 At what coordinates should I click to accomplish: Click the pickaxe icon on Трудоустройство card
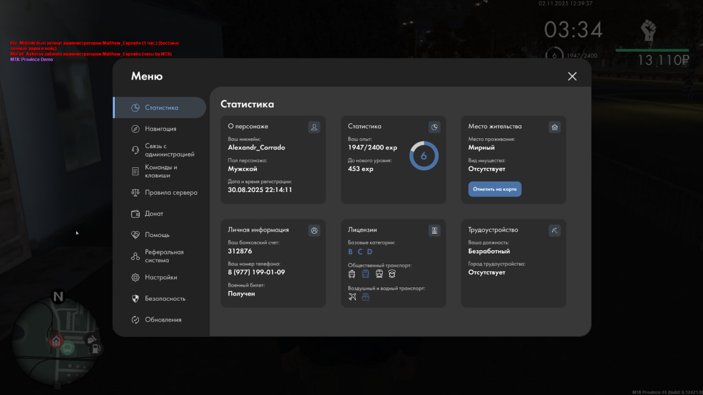click(x=555, y=231)
